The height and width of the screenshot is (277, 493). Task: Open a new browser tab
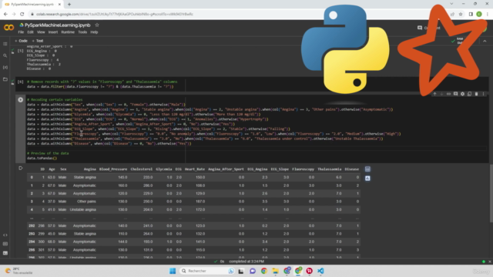point(69,5)
